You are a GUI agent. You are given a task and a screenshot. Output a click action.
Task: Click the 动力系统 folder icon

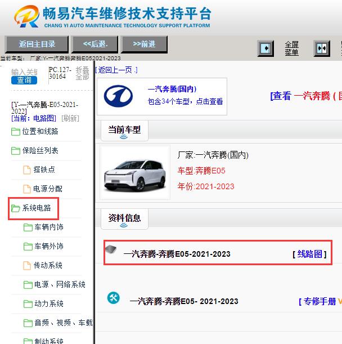(28, 304)
